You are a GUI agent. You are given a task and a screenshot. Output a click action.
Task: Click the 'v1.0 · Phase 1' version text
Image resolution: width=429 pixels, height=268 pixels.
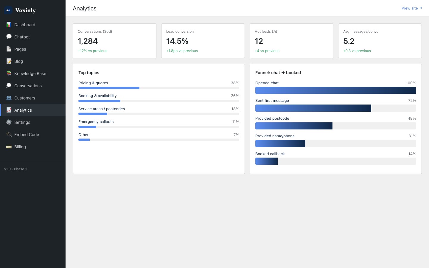[15, 169]
